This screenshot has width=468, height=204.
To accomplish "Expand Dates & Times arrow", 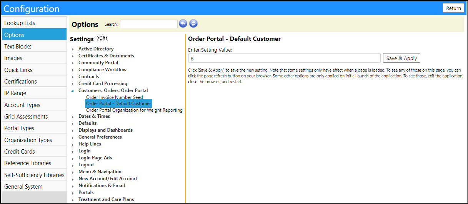I will tap(73, 117).
